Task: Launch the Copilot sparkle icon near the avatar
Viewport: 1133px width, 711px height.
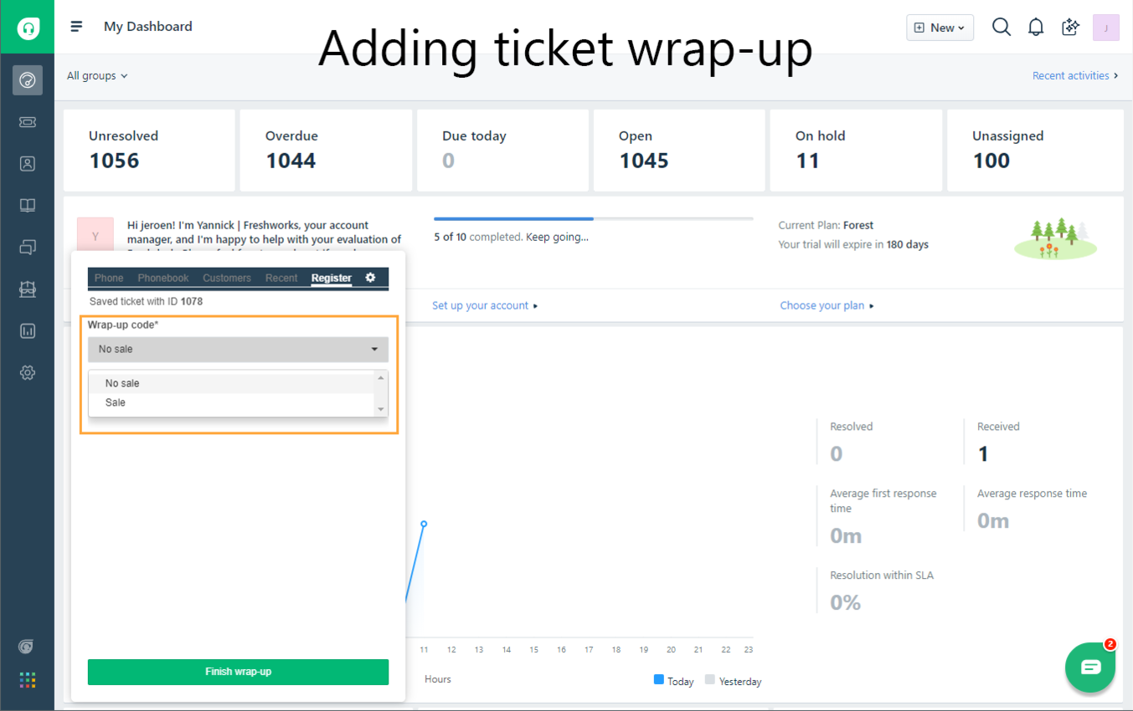Action: click(x=1070, y=26)
